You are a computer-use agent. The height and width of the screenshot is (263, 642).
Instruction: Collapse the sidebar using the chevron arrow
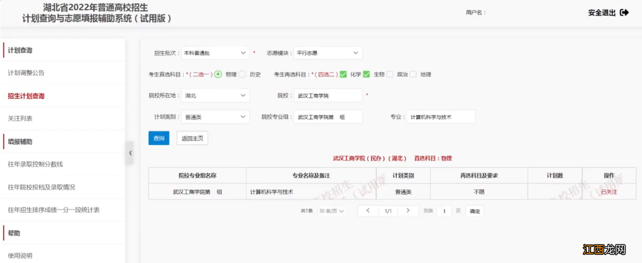click(131, 152)
